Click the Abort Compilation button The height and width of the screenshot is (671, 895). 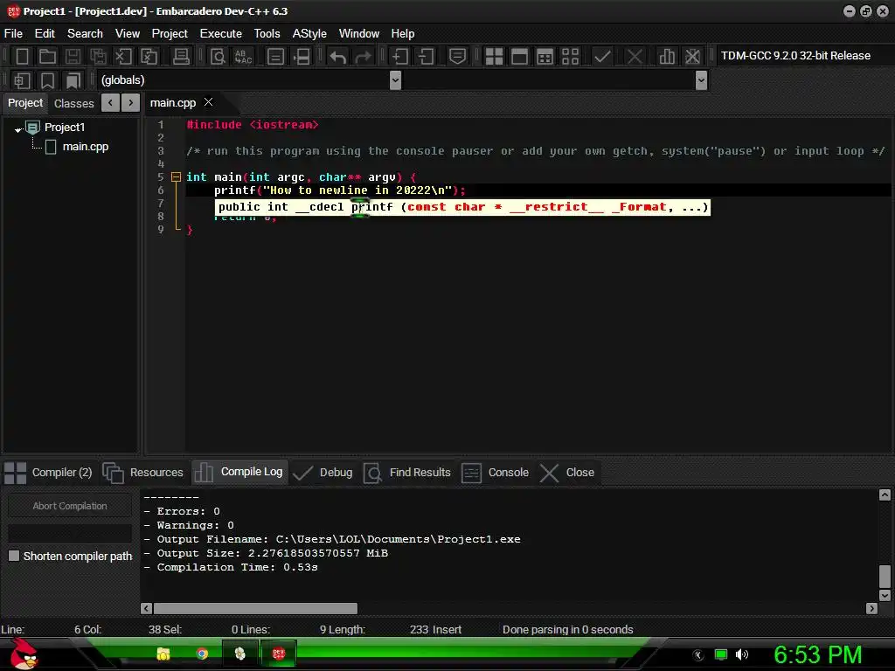pyautogui.click(x=70, y=506)
